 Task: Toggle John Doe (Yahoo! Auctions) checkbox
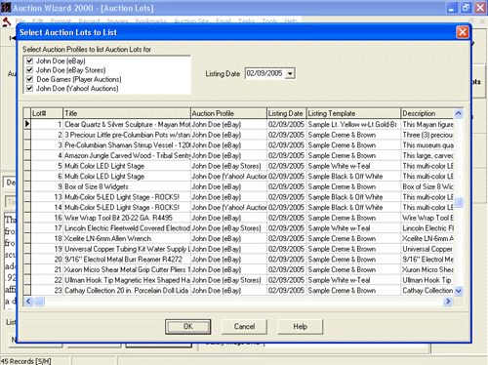pos(29,88)
